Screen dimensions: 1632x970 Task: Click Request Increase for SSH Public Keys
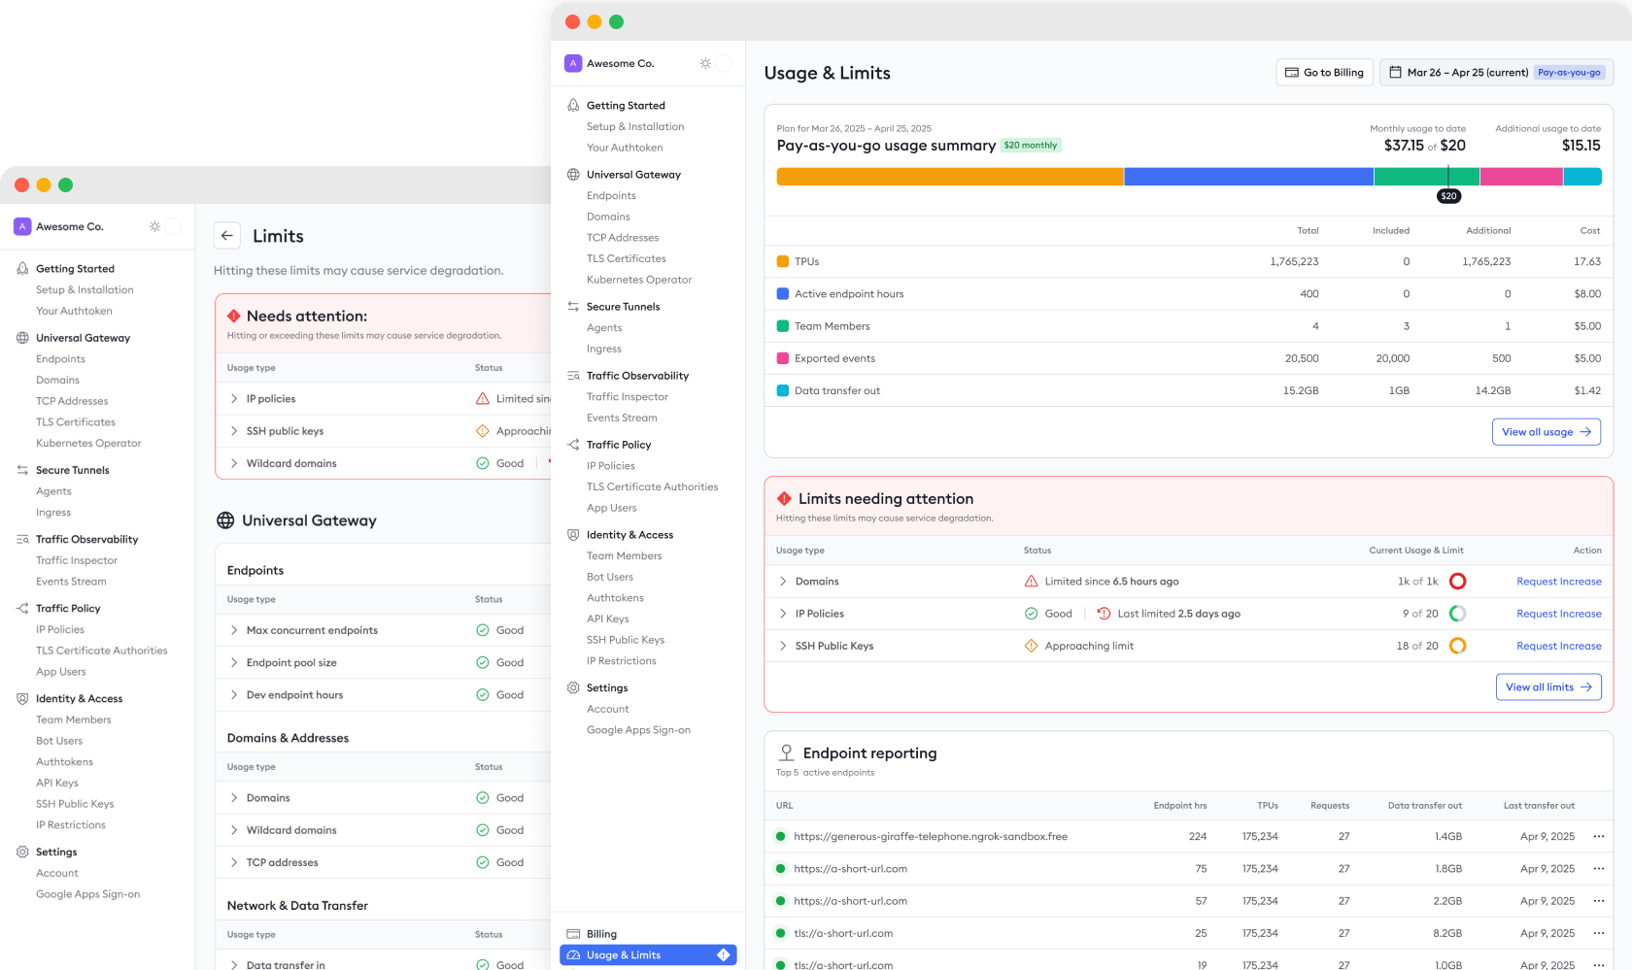coord(1559,646)
